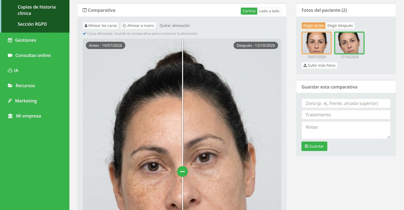404x210 pixels.
Task: Open the Marketing menu
Action: coord(26,101)
